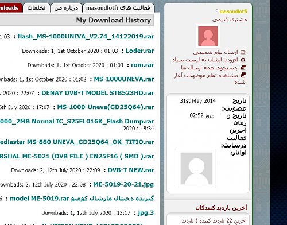Click the block-list circle icon
287x225 pixels.
243,60
